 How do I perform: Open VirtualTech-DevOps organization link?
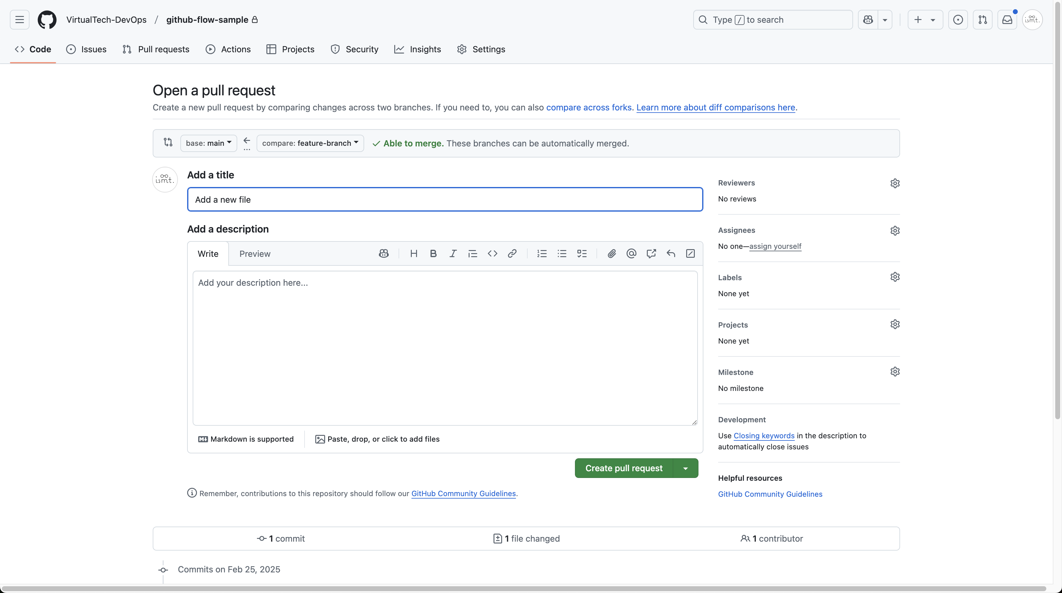pos(106,20)
